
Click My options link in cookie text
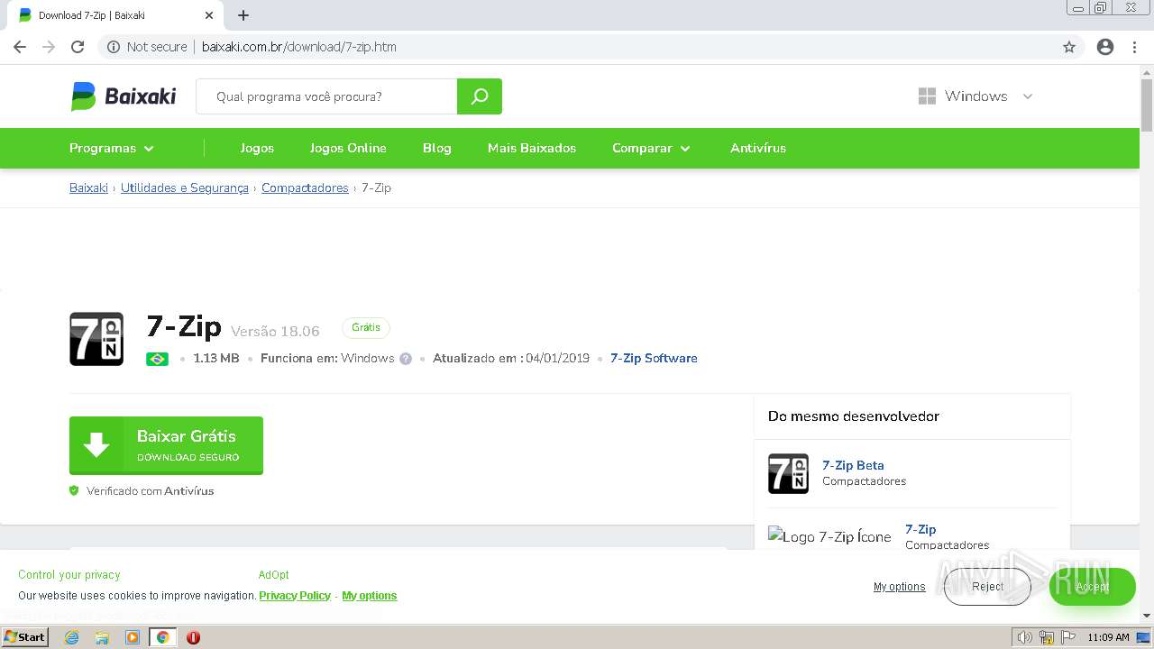click(370, 596)
